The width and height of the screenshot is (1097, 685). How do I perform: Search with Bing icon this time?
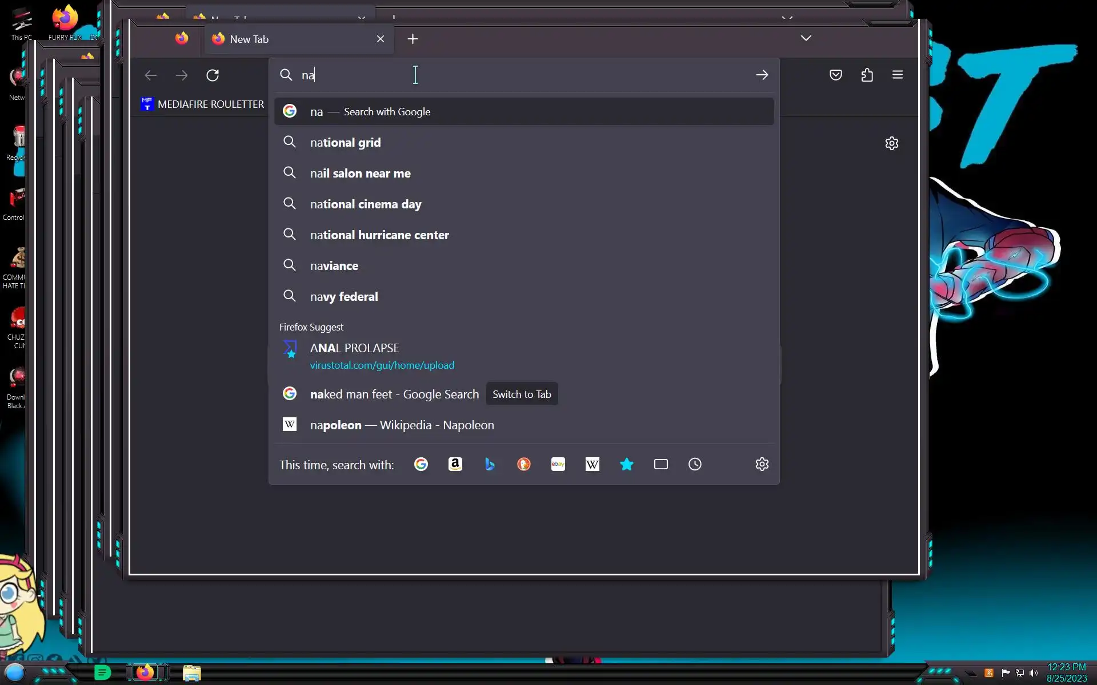[489, 464]
